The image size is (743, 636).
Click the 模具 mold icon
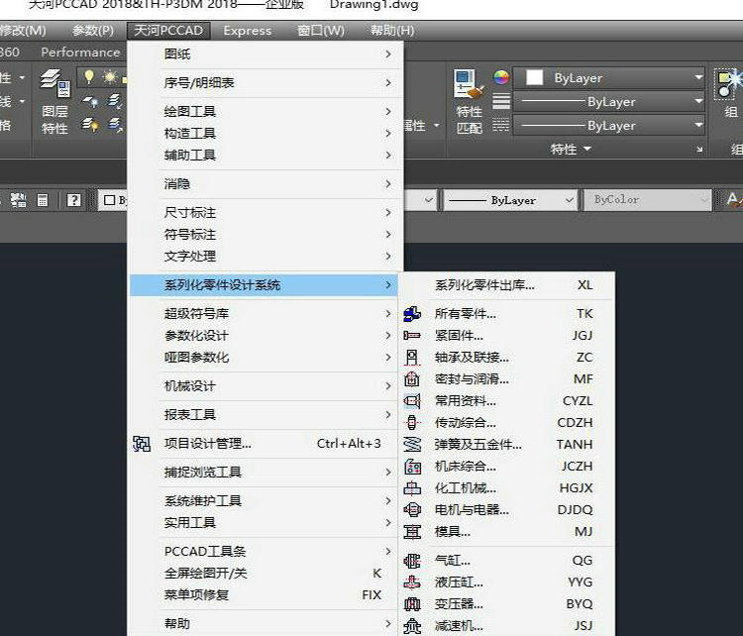(412, 532)
